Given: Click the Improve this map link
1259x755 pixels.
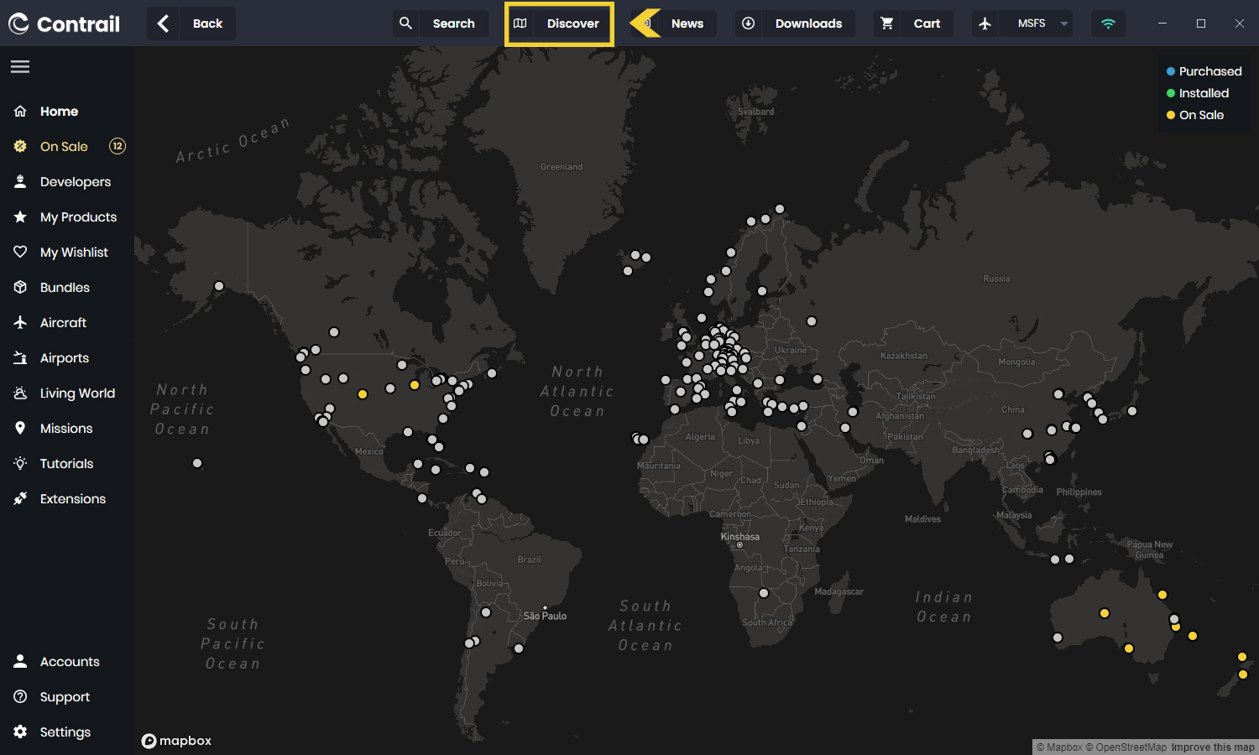Looking at the screenshot, I should click(1212, 747).
